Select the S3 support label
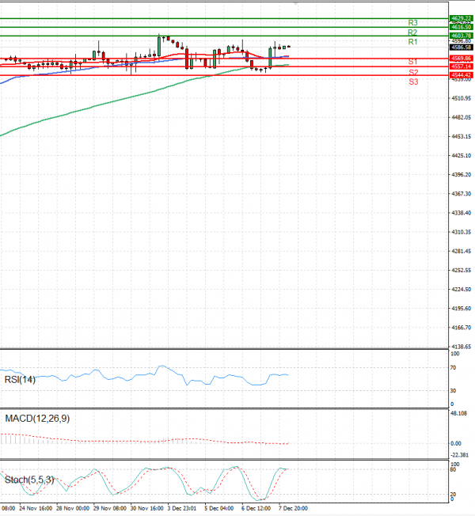 [x=413, y=82]
